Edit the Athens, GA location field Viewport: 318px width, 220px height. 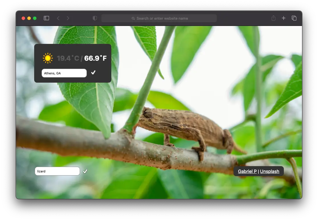pyautogui.click(x=64, y=73)
